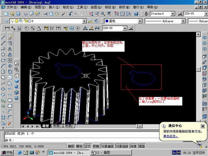The width and height of the screenshot is (208, 156).
Task: Click the vertical scrollbar up arrow
Action: (x=198, y=34)
